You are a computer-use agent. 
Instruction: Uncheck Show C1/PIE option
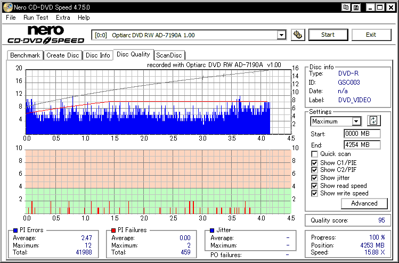point(315,162)
